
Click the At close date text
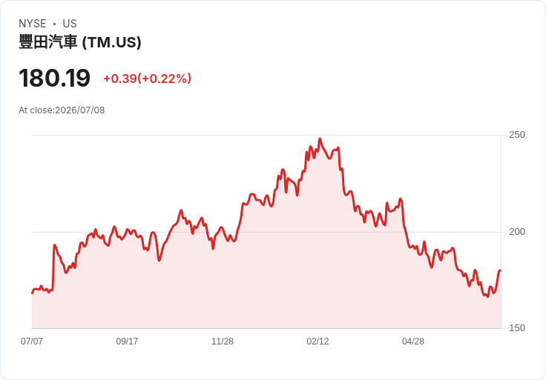(62, 110)
